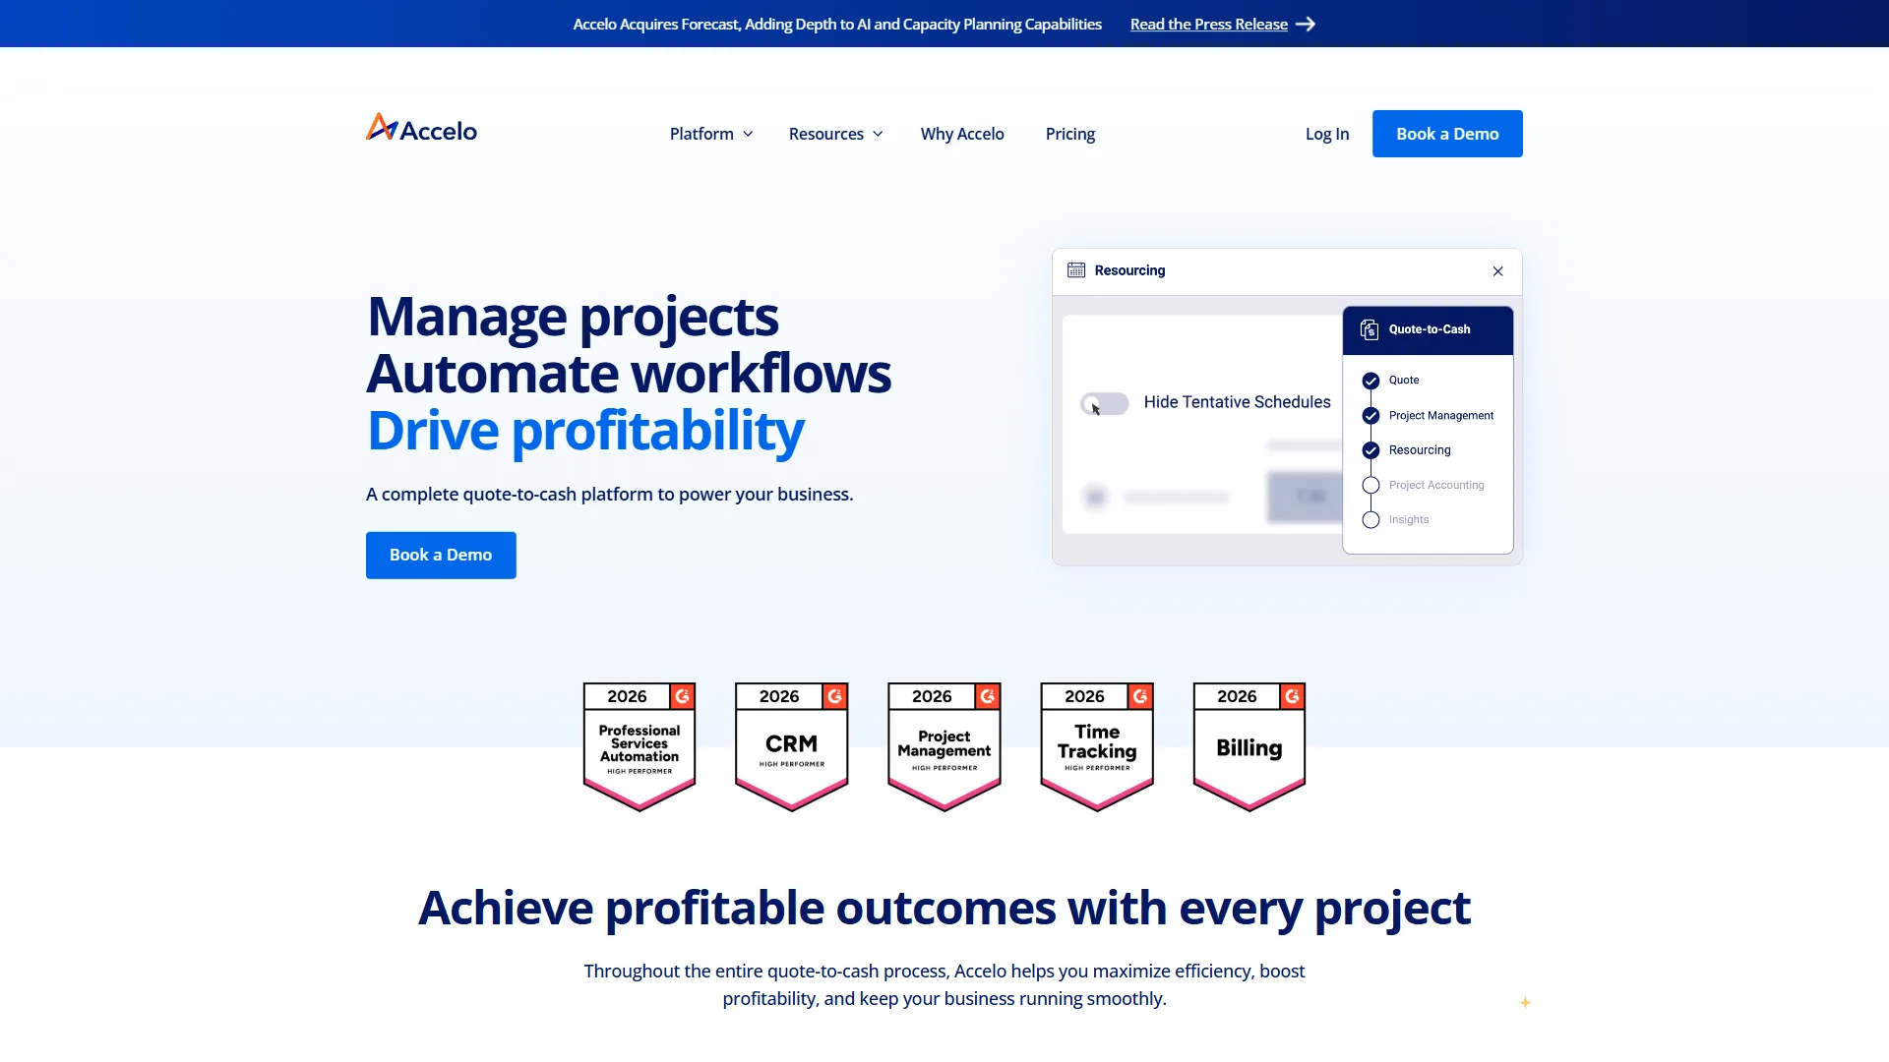Click the G2 logo on Billing badge

tap(1292, 696)
